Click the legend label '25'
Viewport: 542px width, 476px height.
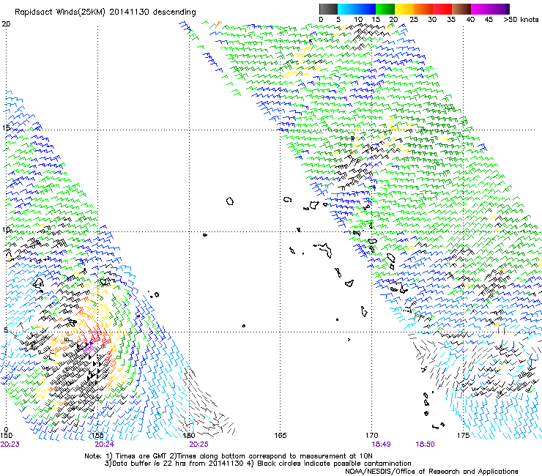point(414,19)
